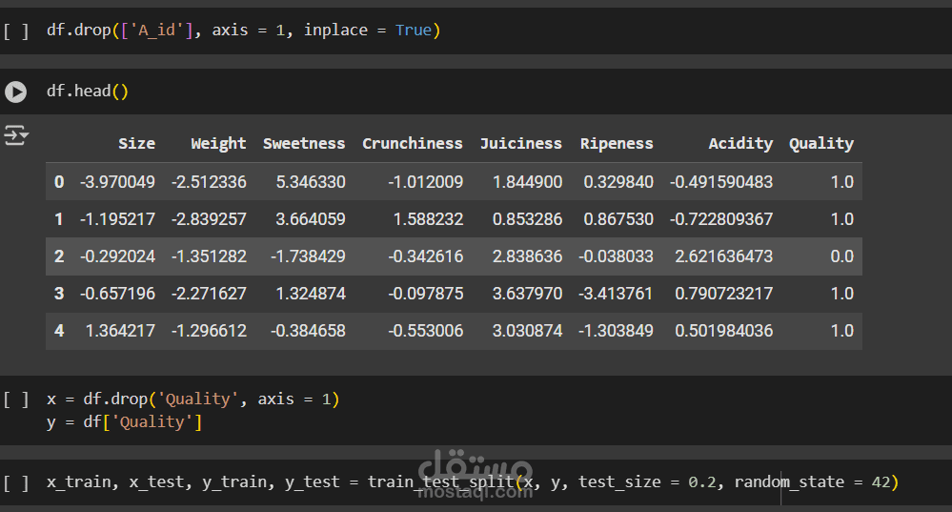Click the test_size value 0.2
952x512 pixels.
pos(702,482)
